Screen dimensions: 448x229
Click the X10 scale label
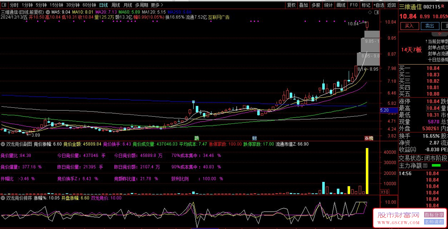(x=384, y=192)
